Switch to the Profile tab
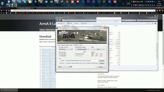 pyautogui.click(x=71, y=45)
